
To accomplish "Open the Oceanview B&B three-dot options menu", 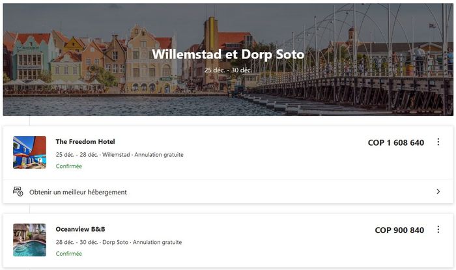I will pyautogui.click(x=438, y=230).
